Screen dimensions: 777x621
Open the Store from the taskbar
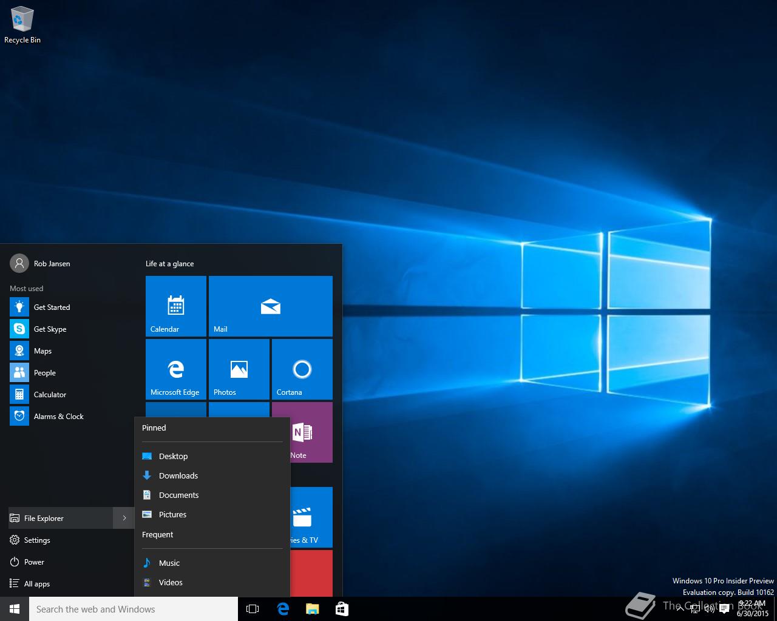pyautogui.click(x=342, y=609)
